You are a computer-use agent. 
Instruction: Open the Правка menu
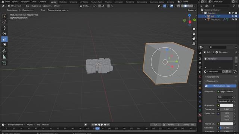coord(15,1)
